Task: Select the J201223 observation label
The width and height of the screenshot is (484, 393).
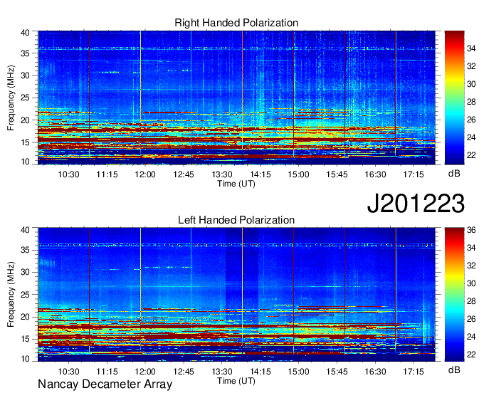Action: (x=416, y=203)
